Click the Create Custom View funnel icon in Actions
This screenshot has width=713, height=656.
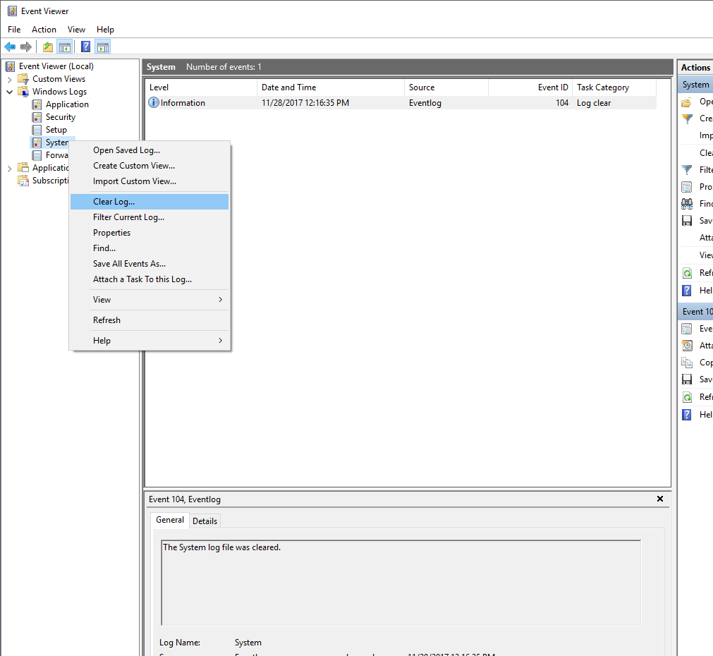687,119
